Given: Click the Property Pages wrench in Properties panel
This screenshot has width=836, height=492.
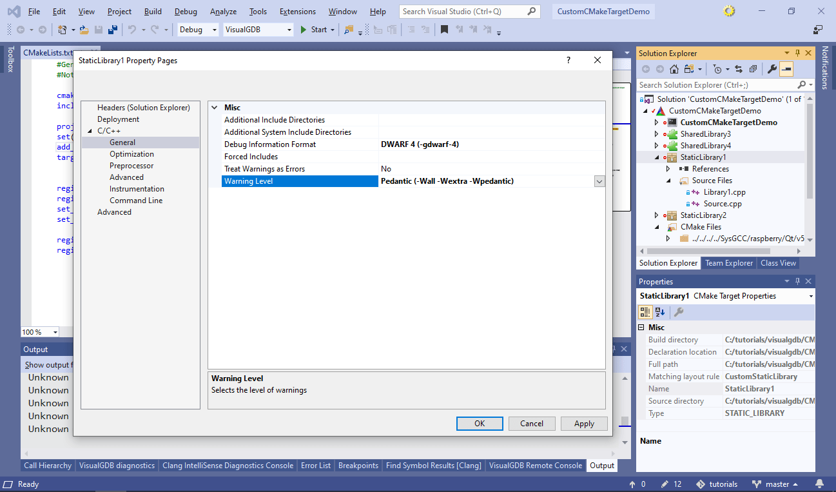Looking at the screenshot, I should click(x=678, y=312).
